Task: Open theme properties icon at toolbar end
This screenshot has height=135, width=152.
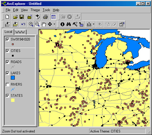Action: point(122,24)
